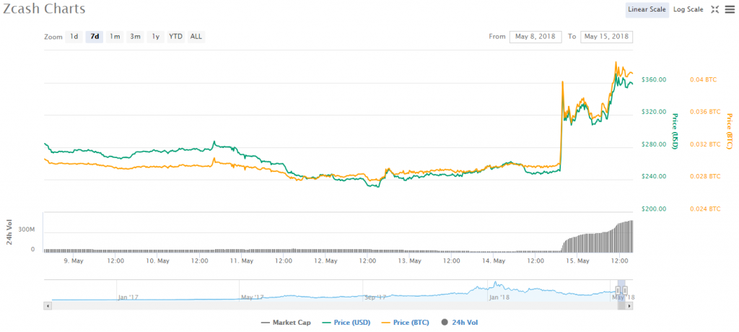Grab the right navigator range handle
Viewport: 739px width, 332px height.
click(626, 290)
